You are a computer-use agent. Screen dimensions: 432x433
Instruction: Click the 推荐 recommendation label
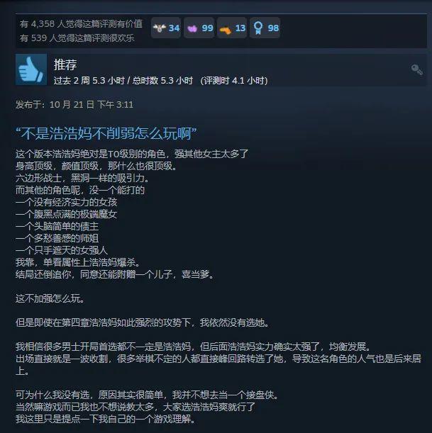pos(65,64)
